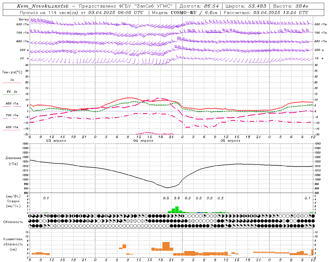The height and width of the screenshot is (262, 328).
Task: Click the 3.6 precipitation amount
Action: (177, 198)
